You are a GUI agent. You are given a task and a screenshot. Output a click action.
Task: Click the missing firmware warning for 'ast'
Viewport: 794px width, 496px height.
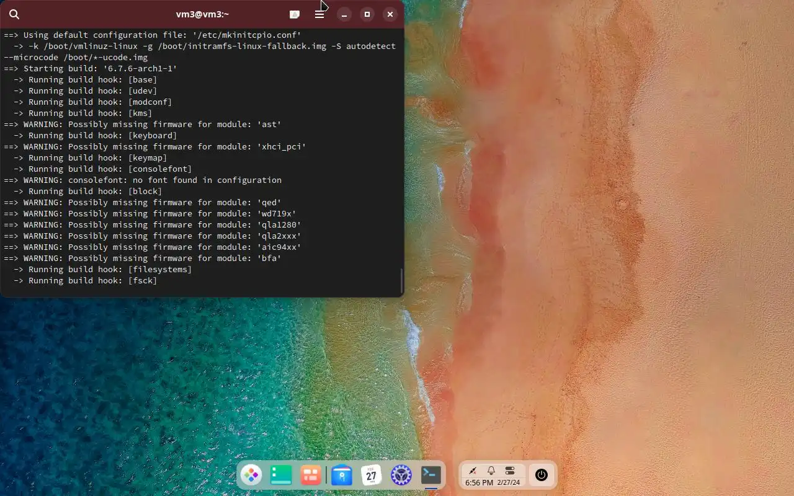143,125
